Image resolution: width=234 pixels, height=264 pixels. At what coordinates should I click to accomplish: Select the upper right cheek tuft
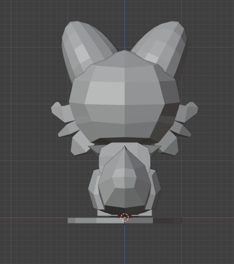click(189, 110)
